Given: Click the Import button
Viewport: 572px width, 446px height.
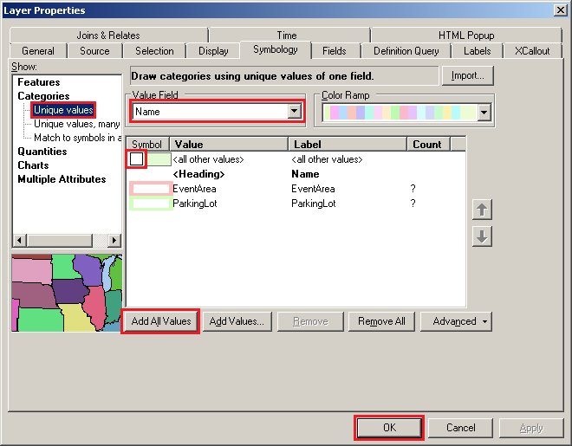Looking at the screenshot, I should coord(468,76).
